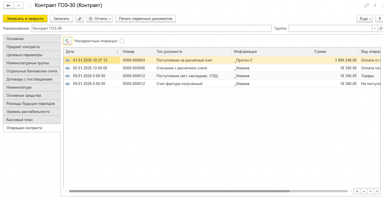Go forward with the right arrow button
Viewport: 383px width, 199px height.
(19, 5)
